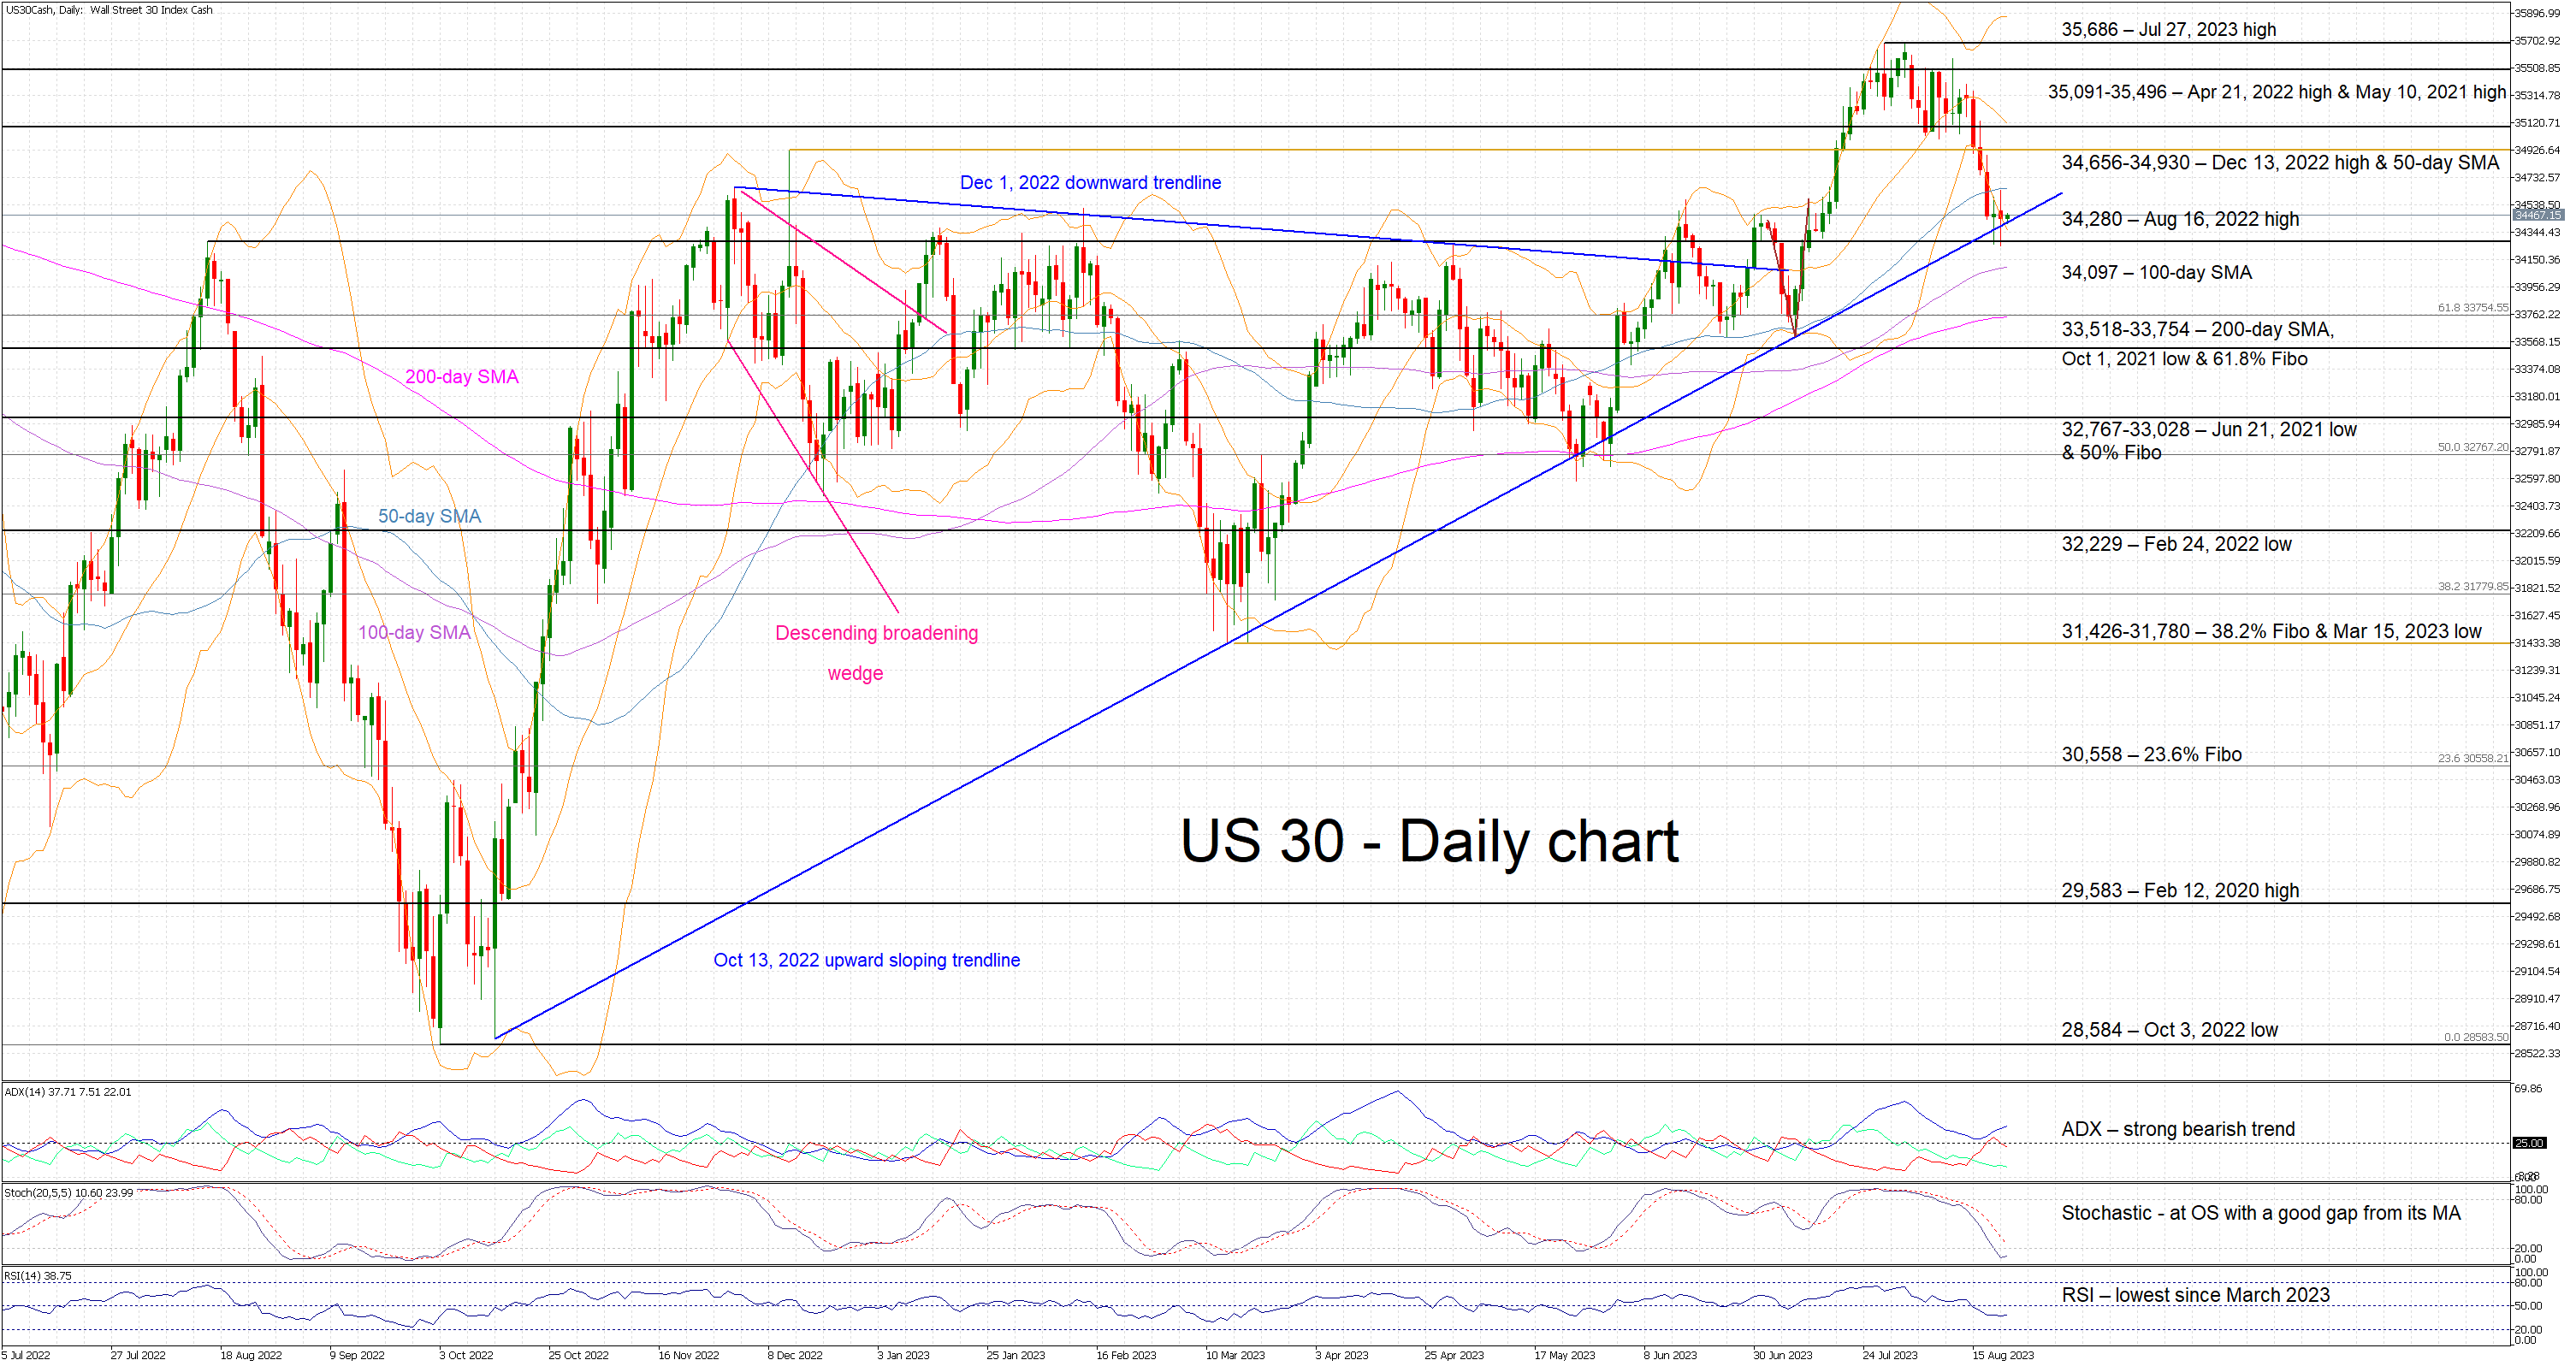The height and width of the screenshot is (1366, 2576).
Task: Click the '28,584 – Oct 3, 2022 low' annotation
Action: pos(2169,1030)
